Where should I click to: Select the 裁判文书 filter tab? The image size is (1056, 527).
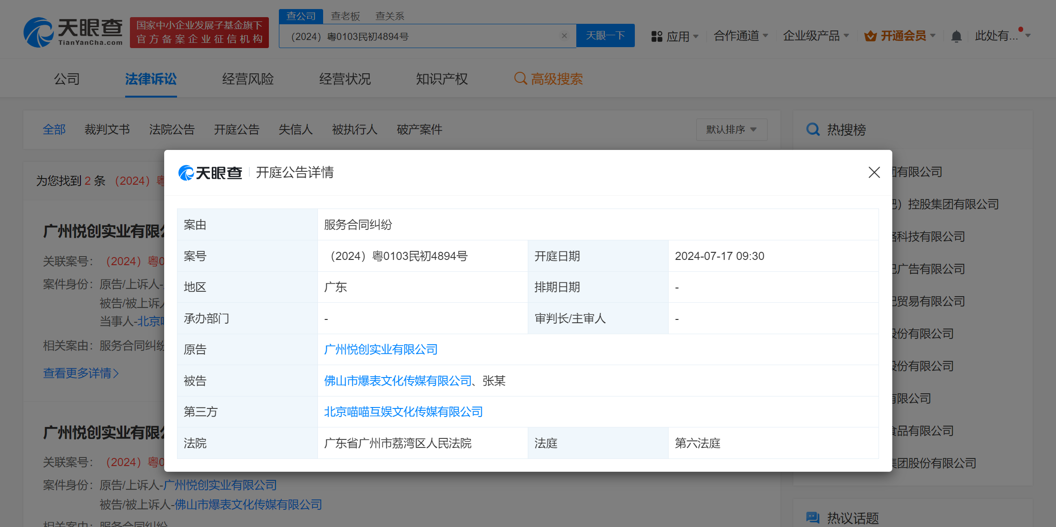click(x=107, y=129)
